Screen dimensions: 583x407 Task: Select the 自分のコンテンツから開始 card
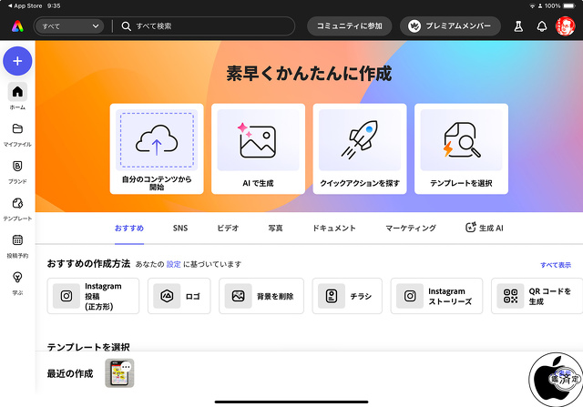point(157,148)
